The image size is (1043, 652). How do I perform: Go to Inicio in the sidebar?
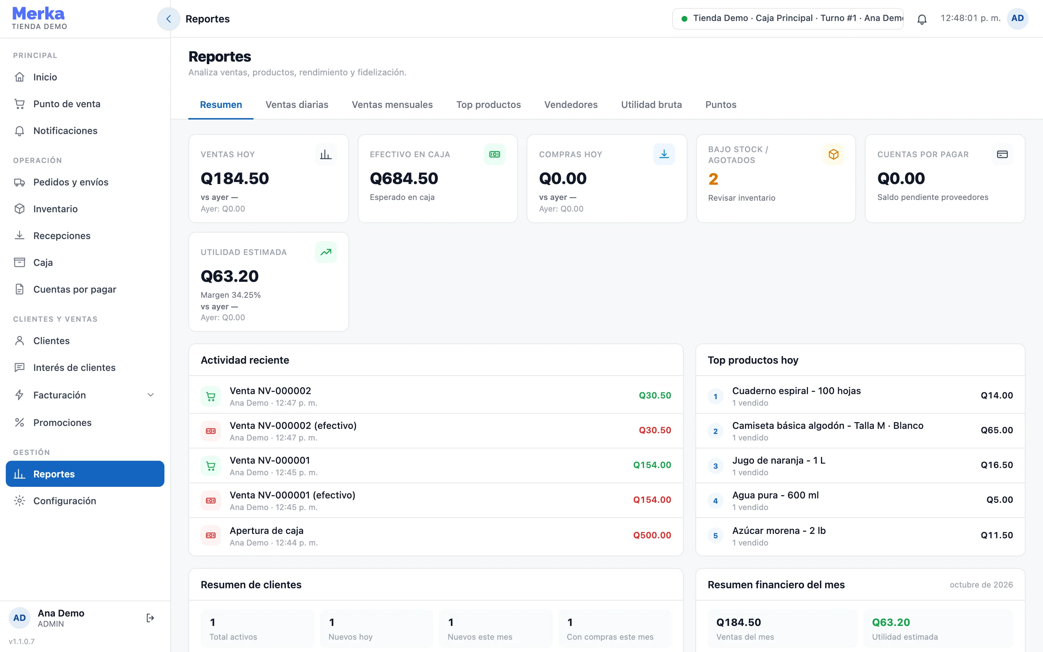[85, 77]
